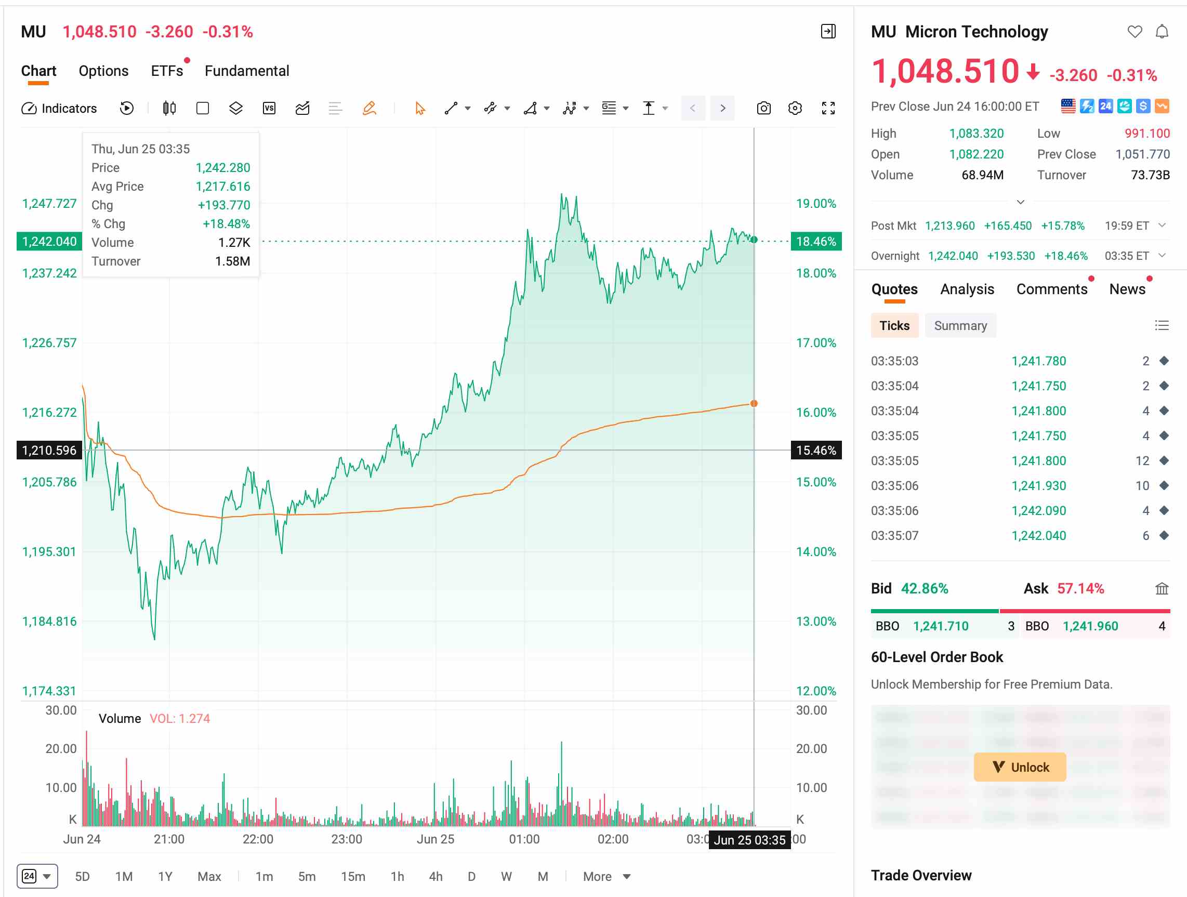
Task: Open the More timeframes dropdown
Action: coord(606,876)
